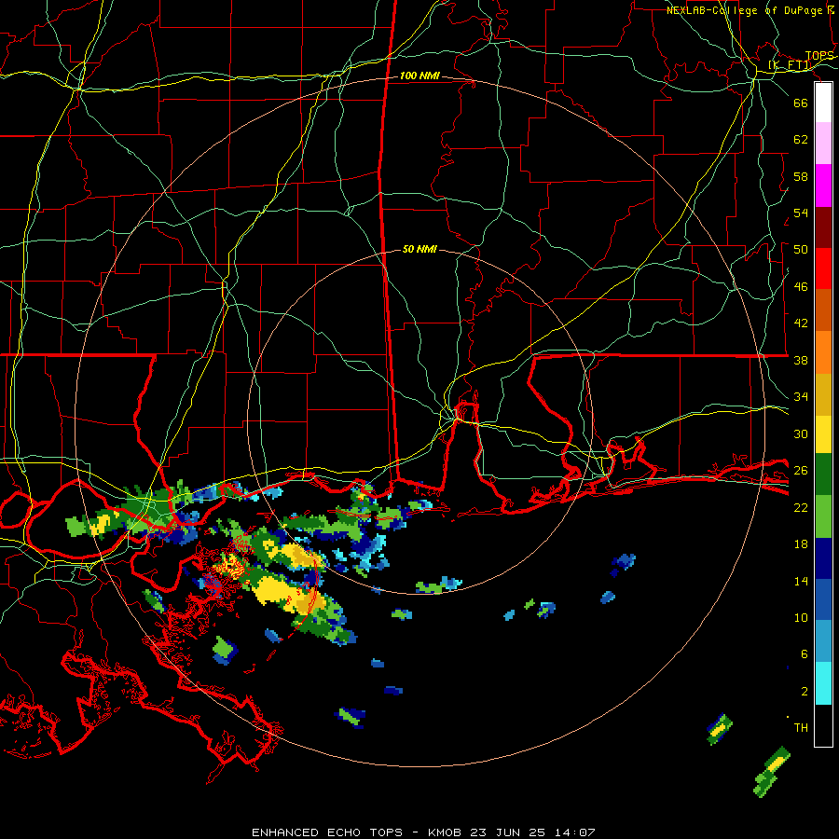Select the dark green color bar segment

823,475
